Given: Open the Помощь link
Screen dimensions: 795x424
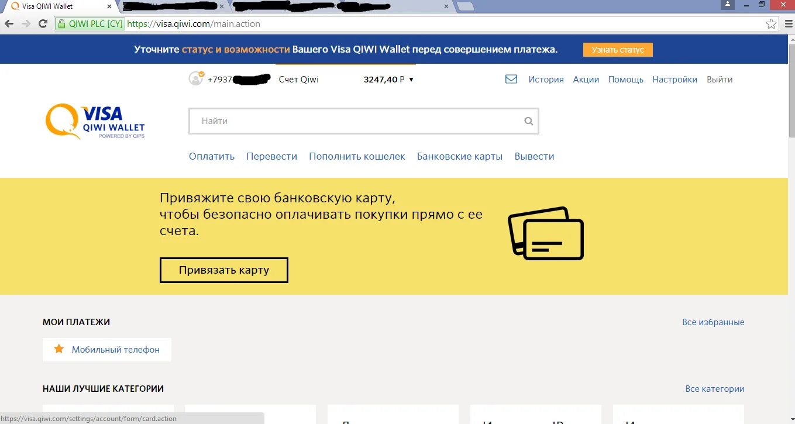Looking at the screenshot, I should 626,80.
